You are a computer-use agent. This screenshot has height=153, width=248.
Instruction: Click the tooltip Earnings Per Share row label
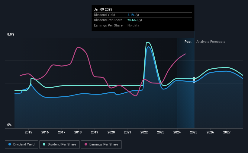[108, 25]
